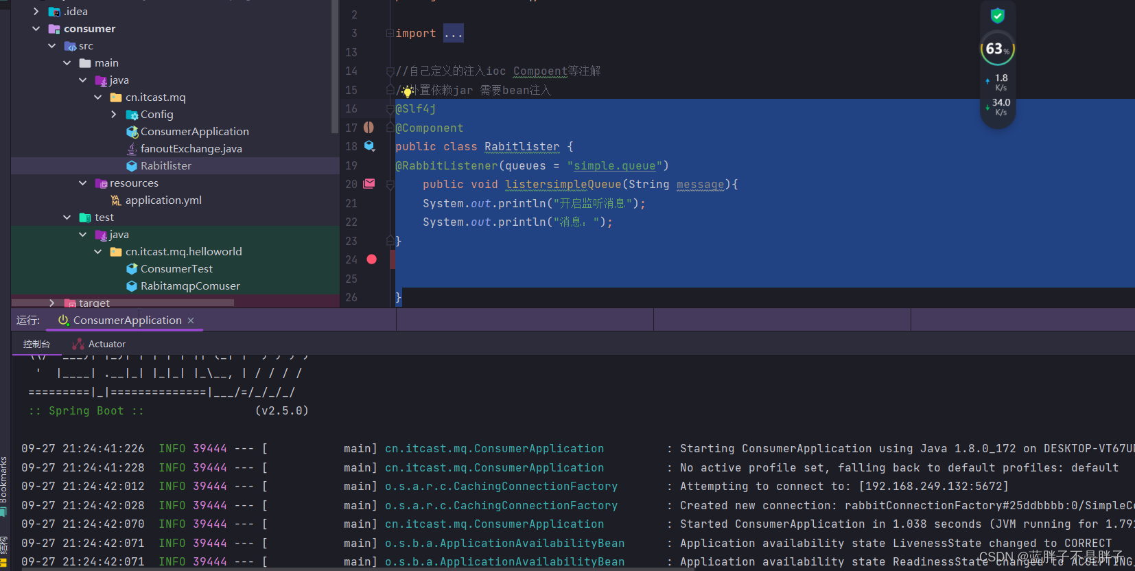The image size is (1135, 571).
Task: Click the project tree horizontal scrollbar
Action: tap(124, 303)
